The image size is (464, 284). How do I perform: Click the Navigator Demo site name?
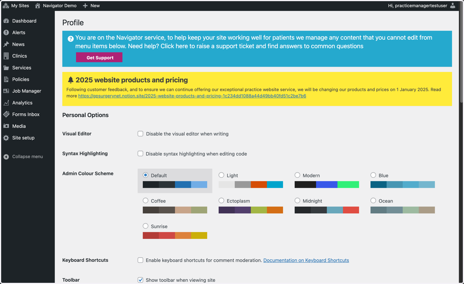(60, 6)
